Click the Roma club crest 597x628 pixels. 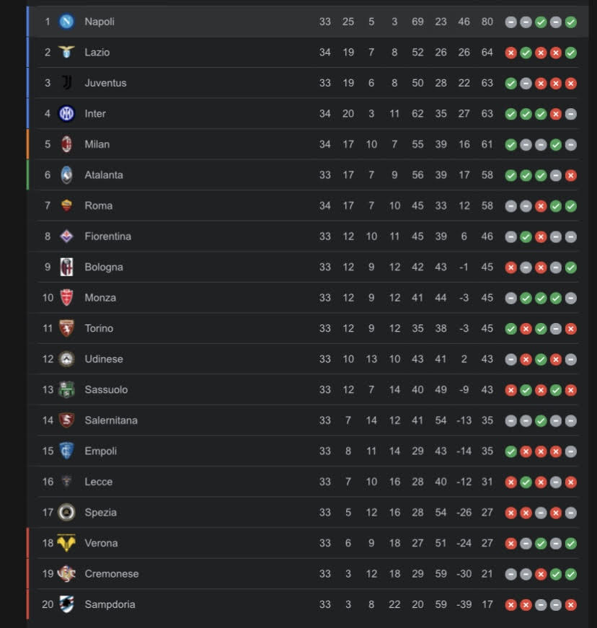click(x=66, y=205)
